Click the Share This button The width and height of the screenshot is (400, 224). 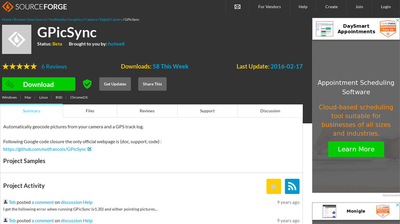(152, 84)
